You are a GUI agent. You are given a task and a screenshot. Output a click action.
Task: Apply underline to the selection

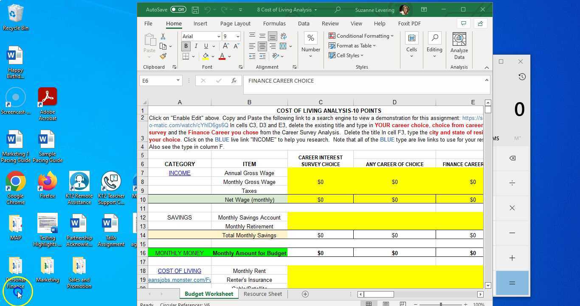pos(206,46)
